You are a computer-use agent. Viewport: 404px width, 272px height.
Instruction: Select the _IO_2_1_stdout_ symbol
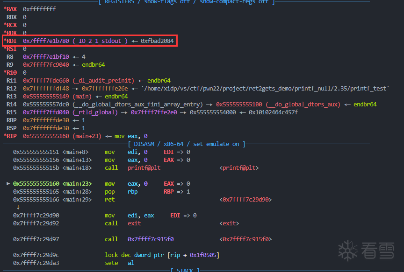pyautogui.click(x=100, y=41)
